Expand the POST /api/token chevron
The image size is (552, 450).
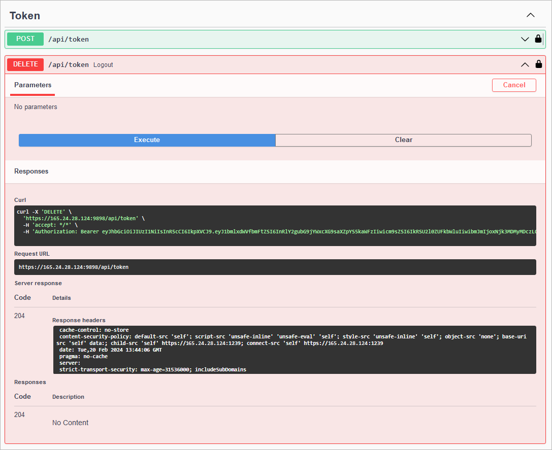(525, 39)
